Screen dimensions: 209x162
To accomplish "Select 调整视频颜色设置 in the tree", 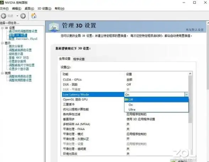I will click(x=20, y=76).
